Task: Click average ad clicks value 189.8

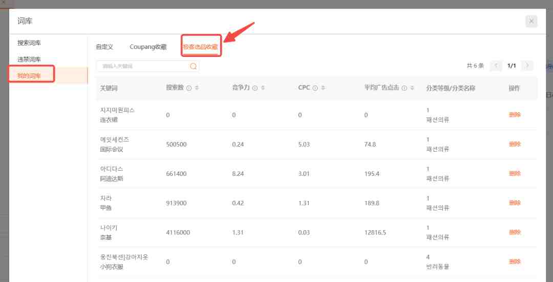Action: 372,203
